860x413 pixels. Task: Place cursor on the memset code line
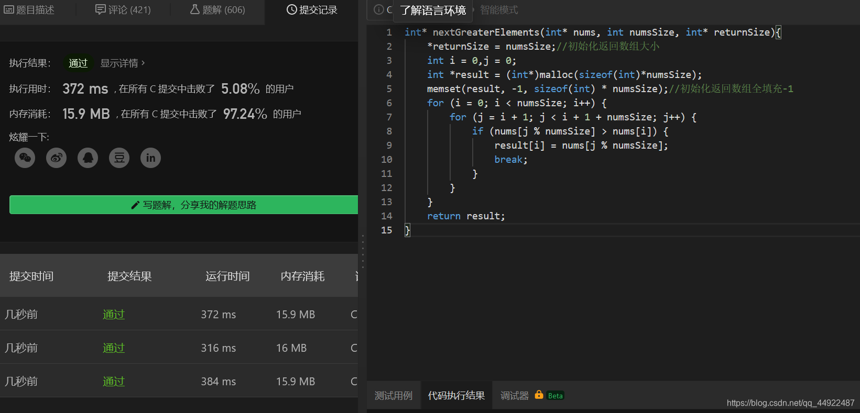click(610, 88)
